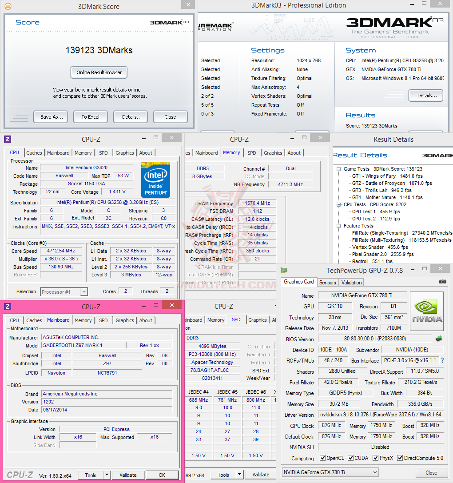Click the SABERTOOTH Z97 MARK 1 model field
453x483 pixels.
point(83,345)
